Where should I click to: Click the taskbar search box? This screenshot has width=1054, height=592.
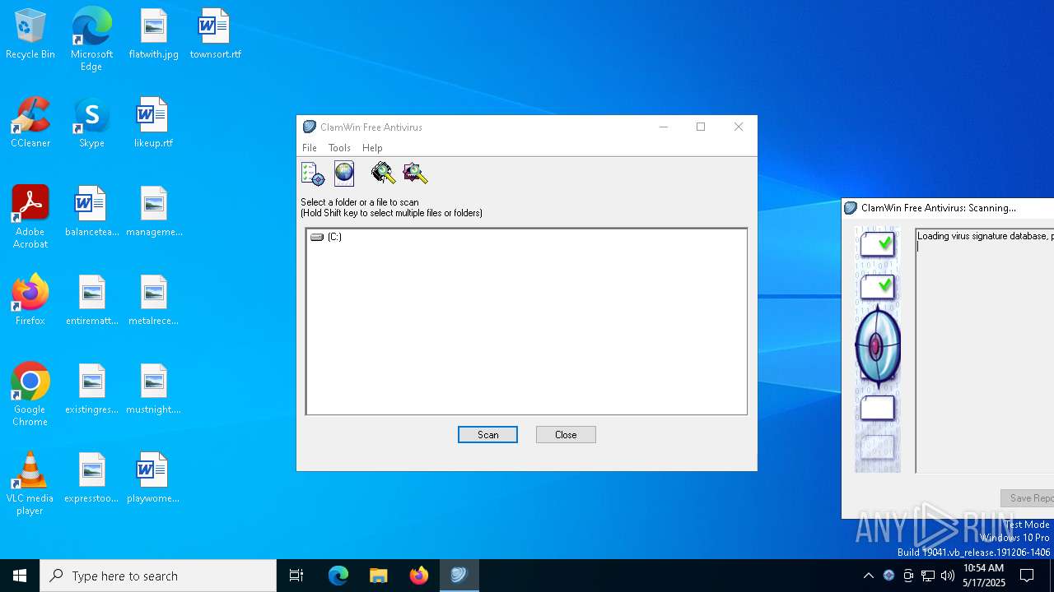[158, 576]
